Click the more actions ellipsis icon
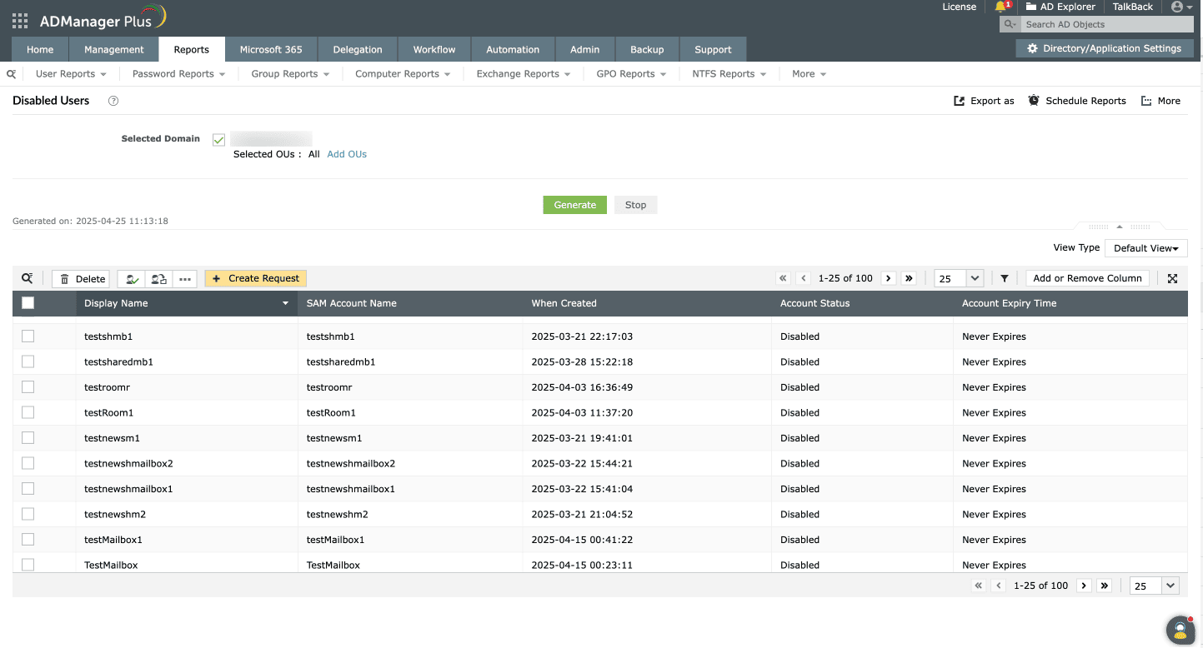 [x=184, y=278]
